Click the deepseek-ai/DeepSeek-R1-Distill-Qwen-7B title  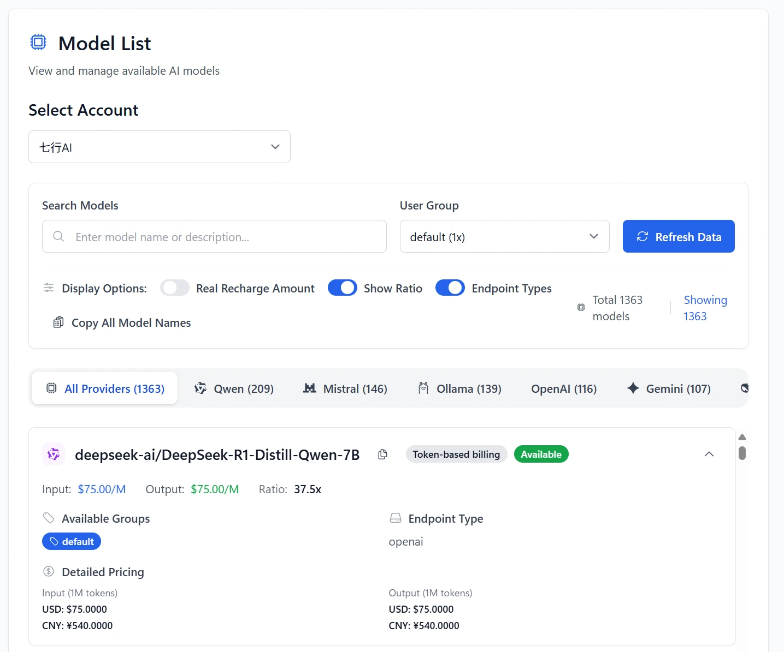217,454
